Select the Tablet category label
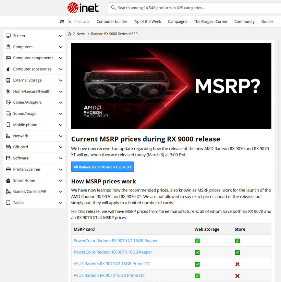281x282 pixels. (19, 203)
